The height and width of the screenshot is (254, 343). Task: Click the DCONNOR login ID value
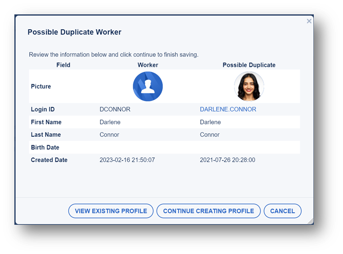(x=115, y=109)
